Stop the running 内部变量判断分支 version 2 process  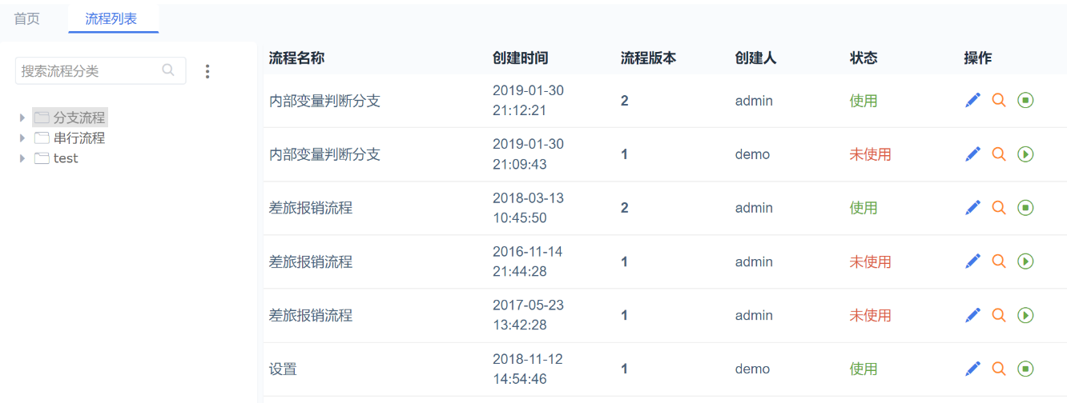coord(1025,100)
